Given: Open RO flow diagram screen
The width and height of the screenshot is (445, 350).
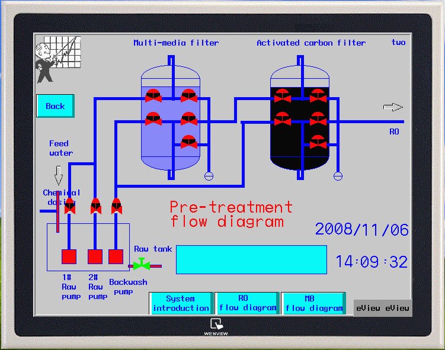Looking at the screenshot, I should click(247, 303).
